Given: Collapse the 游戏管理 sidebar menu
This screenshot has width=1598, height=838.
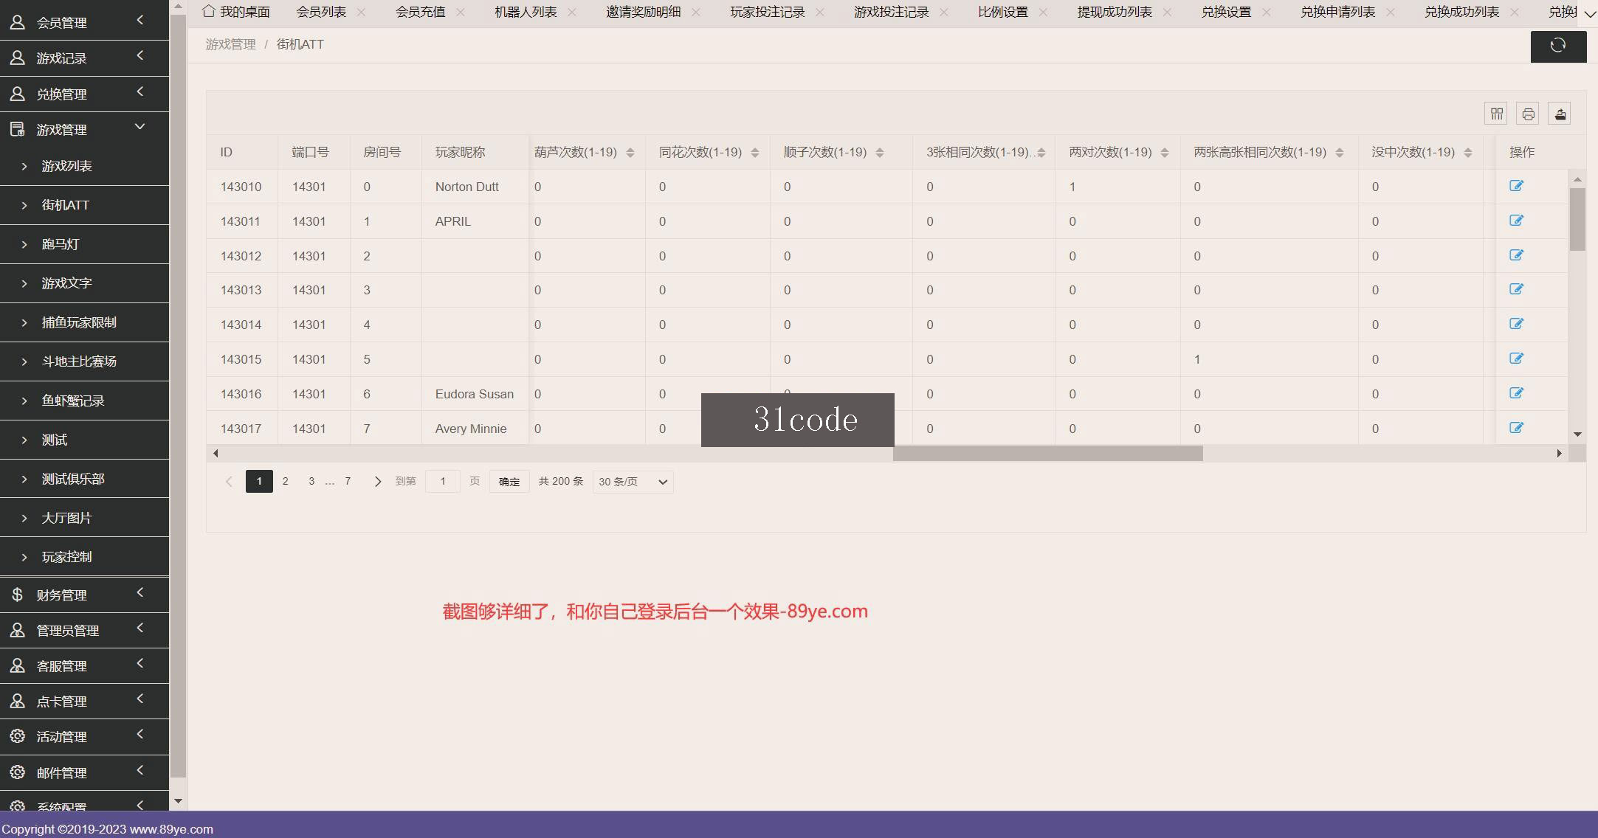Looking at the screenshot, I should 84,129.
